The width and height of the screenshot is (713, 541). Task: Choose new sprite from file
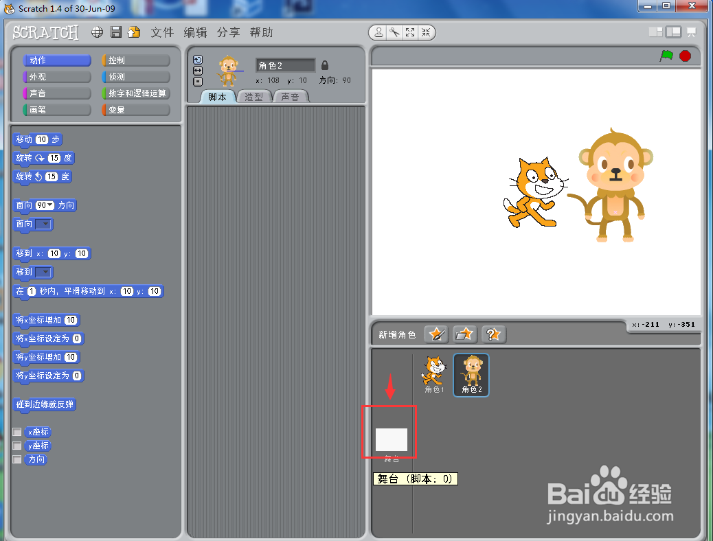tap(464, 334)
